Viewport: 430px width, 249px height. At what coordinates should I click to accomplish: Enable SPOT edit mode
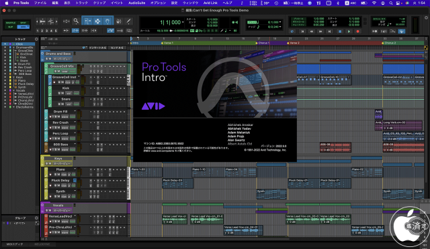tap(24, 23)
